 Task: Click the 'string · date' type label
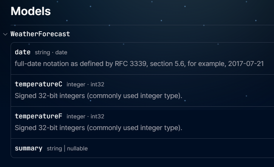tap(51, 52)
